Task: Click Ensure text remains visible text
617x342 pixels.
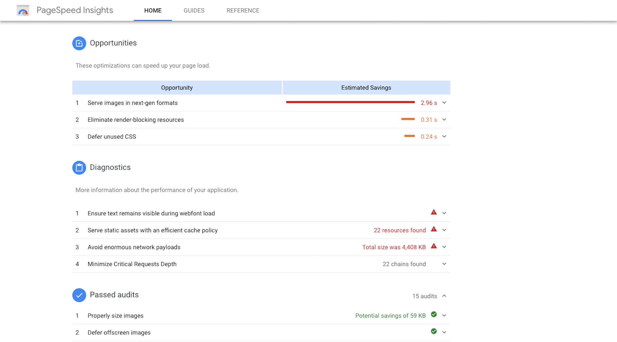Action: 151,213
